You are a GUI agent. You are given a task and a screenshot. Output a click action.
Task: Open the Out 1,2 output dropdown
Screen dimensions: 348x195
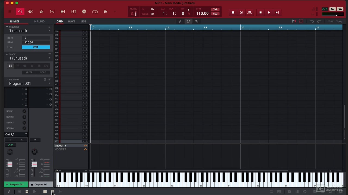tap(16, 134)
